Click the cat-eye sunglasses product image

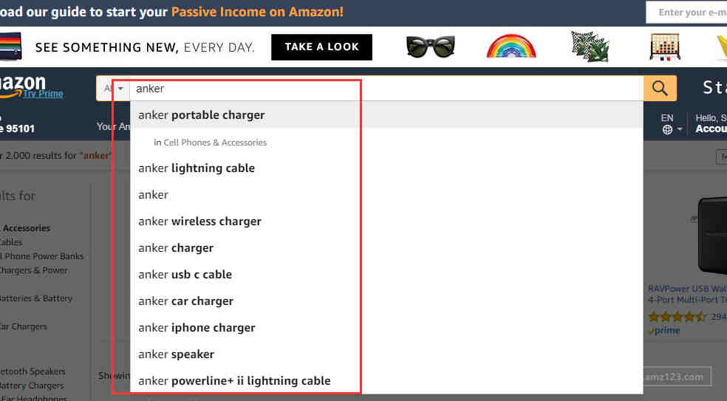coord(430,47)
